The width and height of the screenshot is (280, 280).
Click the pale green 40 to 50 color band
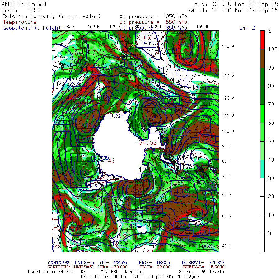pos(262,151)
